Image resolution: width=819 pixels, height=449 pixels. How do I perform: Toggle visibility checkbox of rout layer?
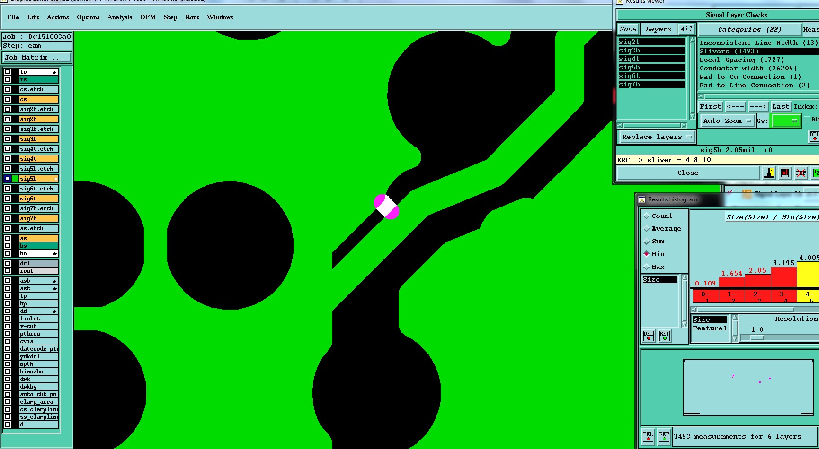click(x=8, y=271)
